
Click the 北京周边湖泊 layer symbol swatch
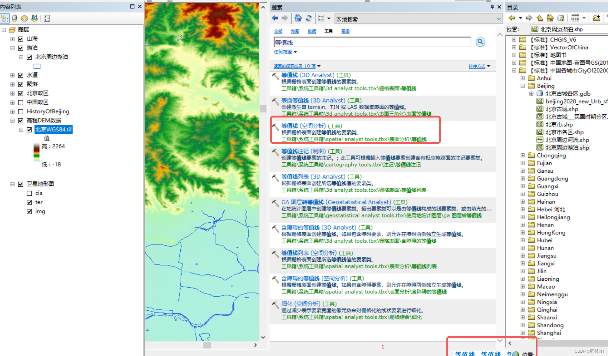coord(37,66)
